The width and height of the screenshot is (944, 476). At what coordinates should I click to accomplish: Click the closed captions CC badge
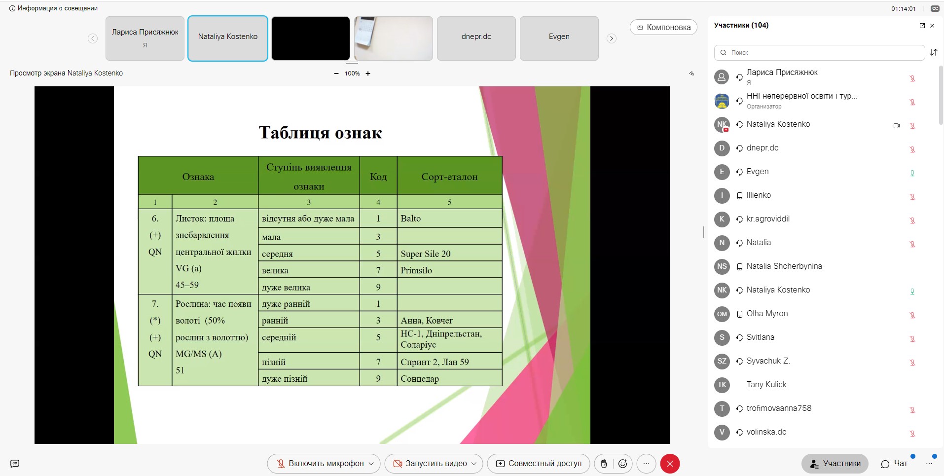(x=935, y=8)
